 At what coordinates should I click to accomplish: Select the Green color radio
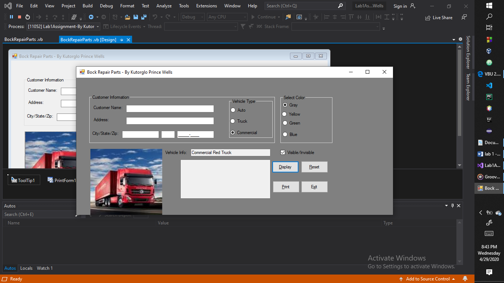coord(284,123)
